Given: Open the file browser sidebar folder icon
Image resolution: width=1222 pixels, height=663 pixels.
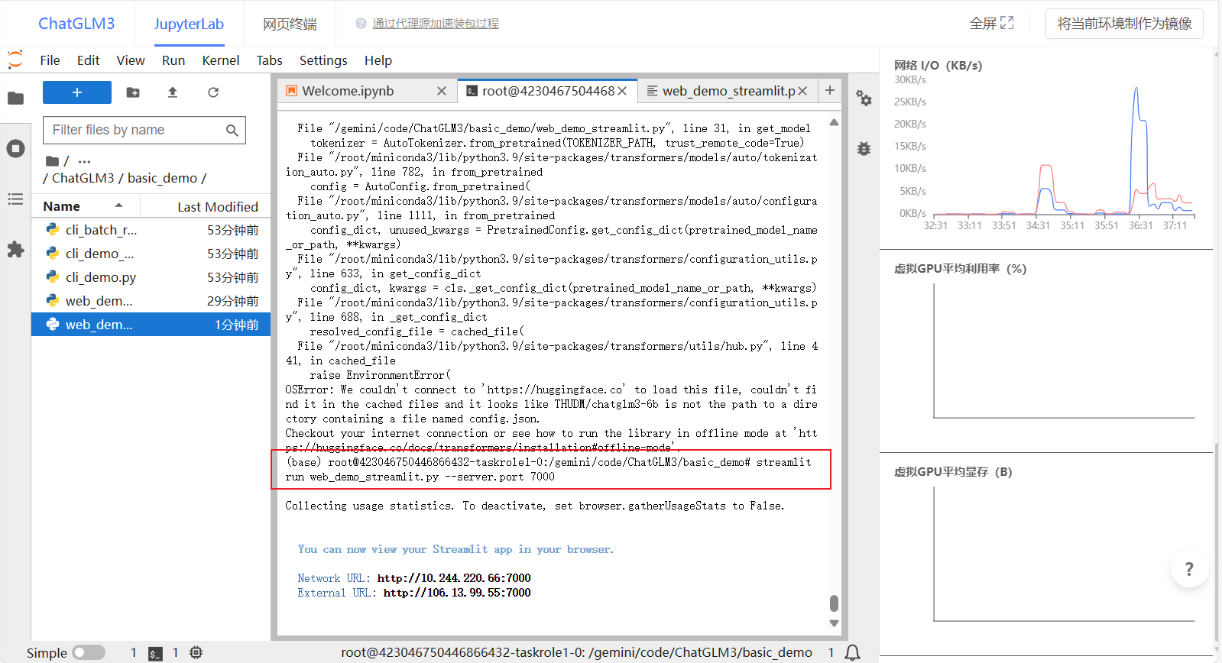Looking at the screenshot, I should (x=15, y=99).
